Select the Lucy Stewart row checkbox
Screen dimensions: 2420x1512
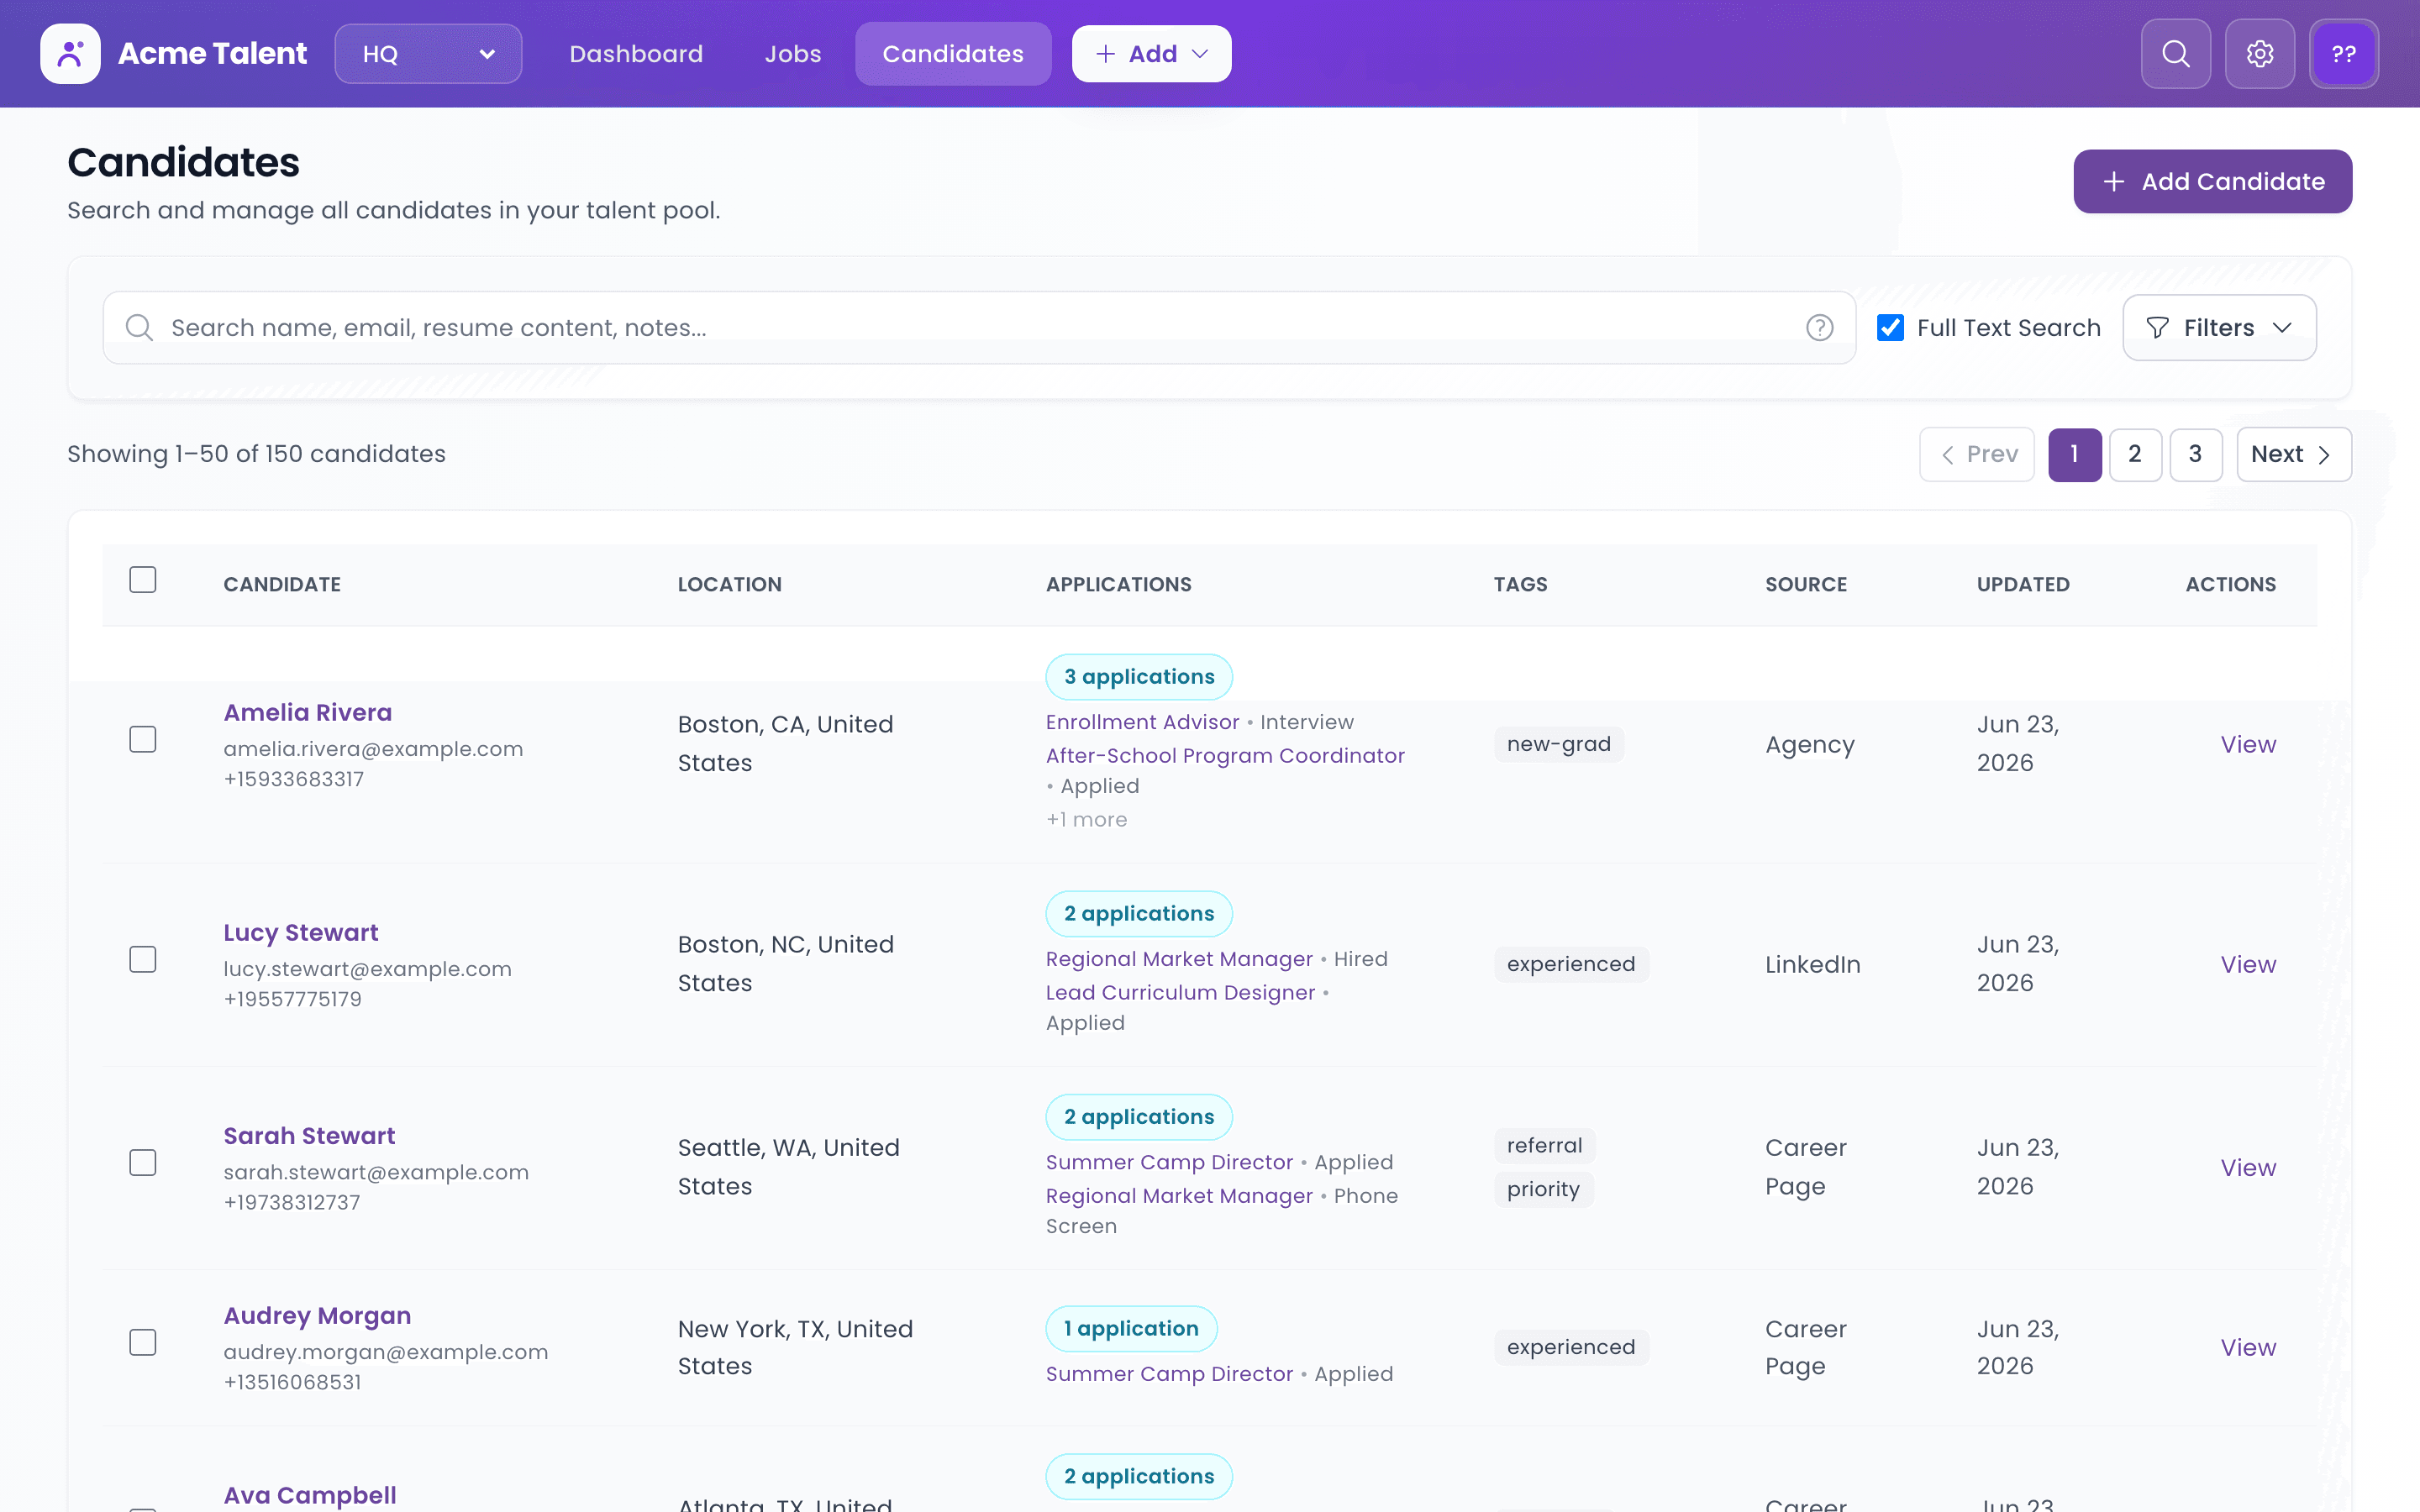point(143,959)
